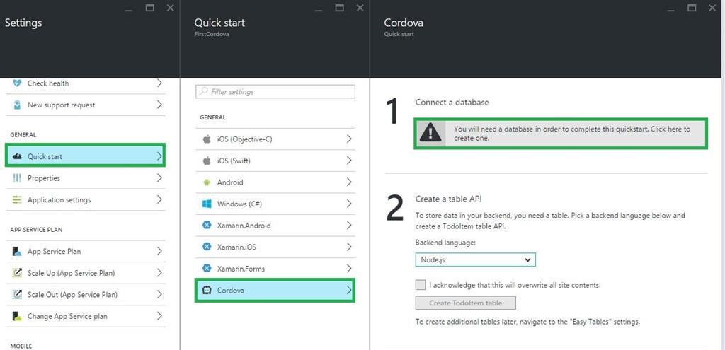725x350 pixels.
Task: Click the New support request icon
Action: [x=17, y=105]
